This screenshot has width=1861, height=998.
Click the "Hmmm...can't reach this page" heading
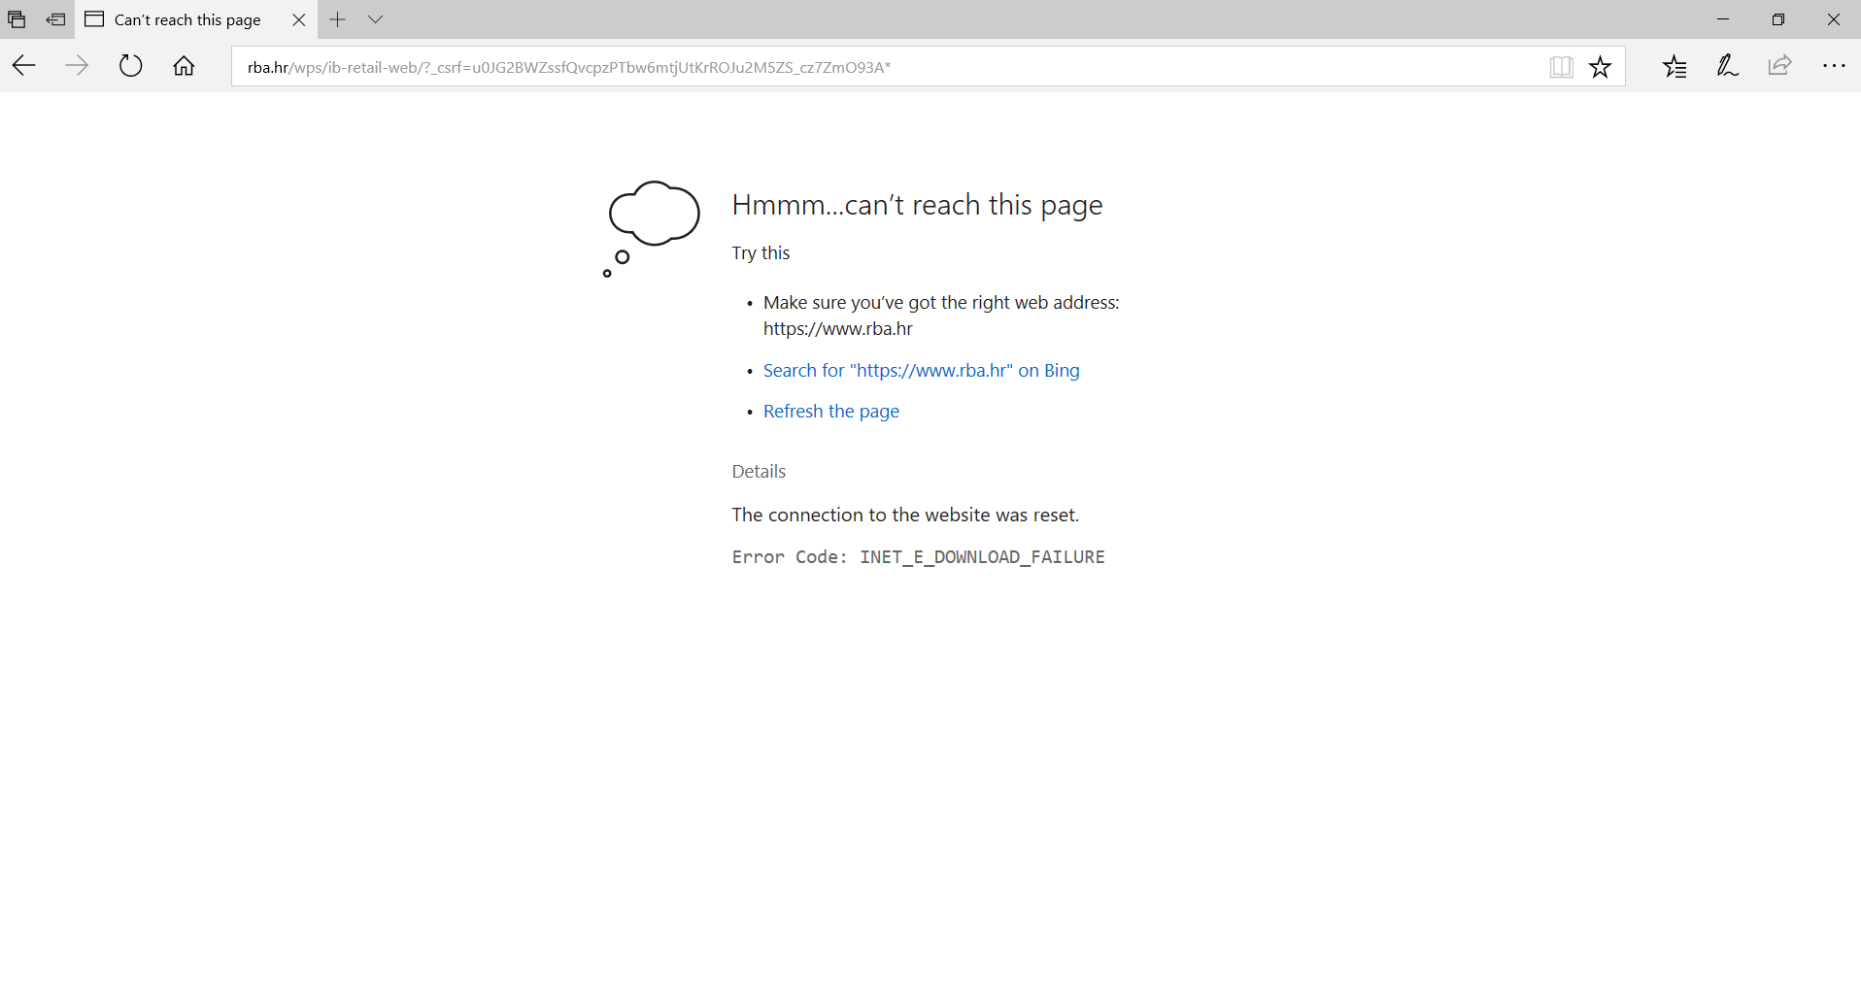coord(917,205)
